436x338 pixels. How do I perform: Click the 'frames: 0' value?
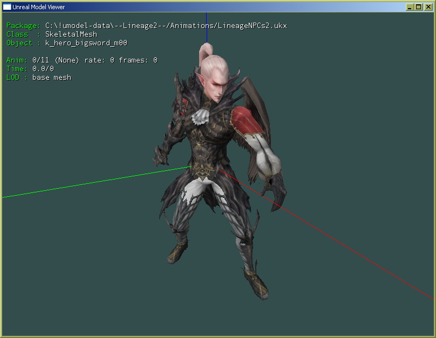pyautogui.click(x=138, y=60)
